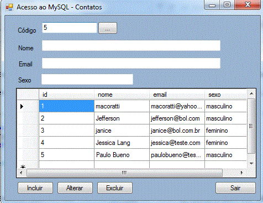Click the sexo cell in janice row
This screenshot has width=263, height=203.
click(225, 131)
